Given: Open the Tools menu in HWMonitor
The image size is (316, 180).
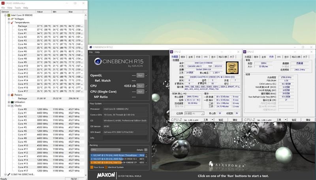Looking at the screenshot, I should tap(18, 8).
